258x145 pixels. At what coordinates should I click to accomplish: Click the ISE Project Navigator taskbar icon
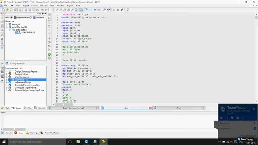click(x=103, y=141)
